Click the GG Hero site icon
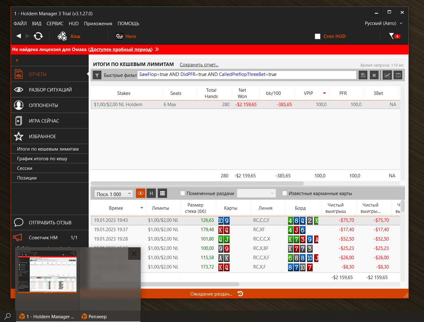 119,36
